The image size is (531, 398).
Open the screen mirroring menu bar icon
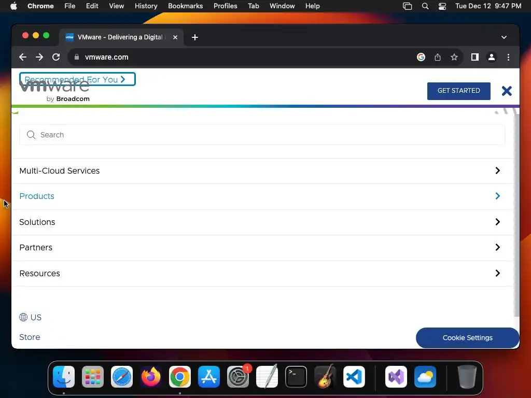tap(408, 6)
